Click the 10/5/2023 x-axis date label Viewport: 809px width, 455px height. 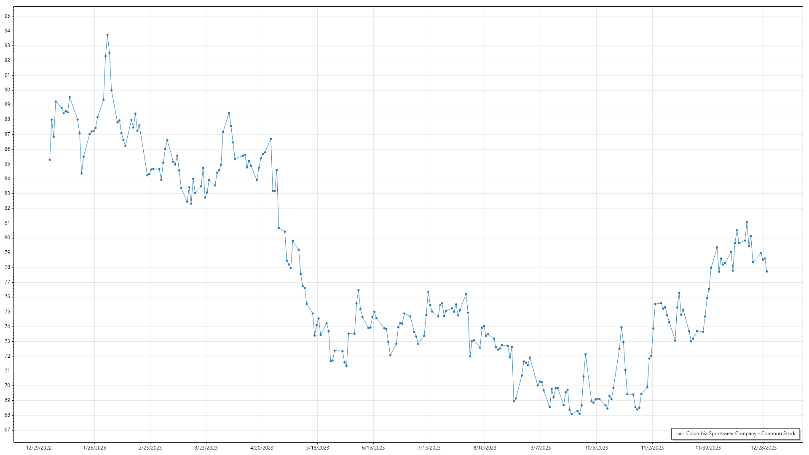coord(596,447)
